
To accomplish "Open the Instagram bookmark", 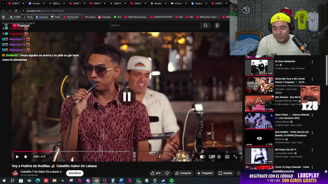I will tap(105, 17).
